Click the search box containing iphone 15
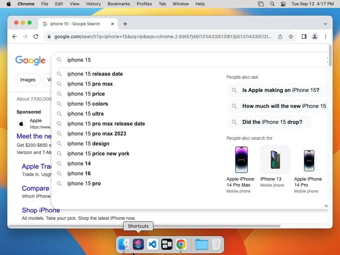 point(190,60)
